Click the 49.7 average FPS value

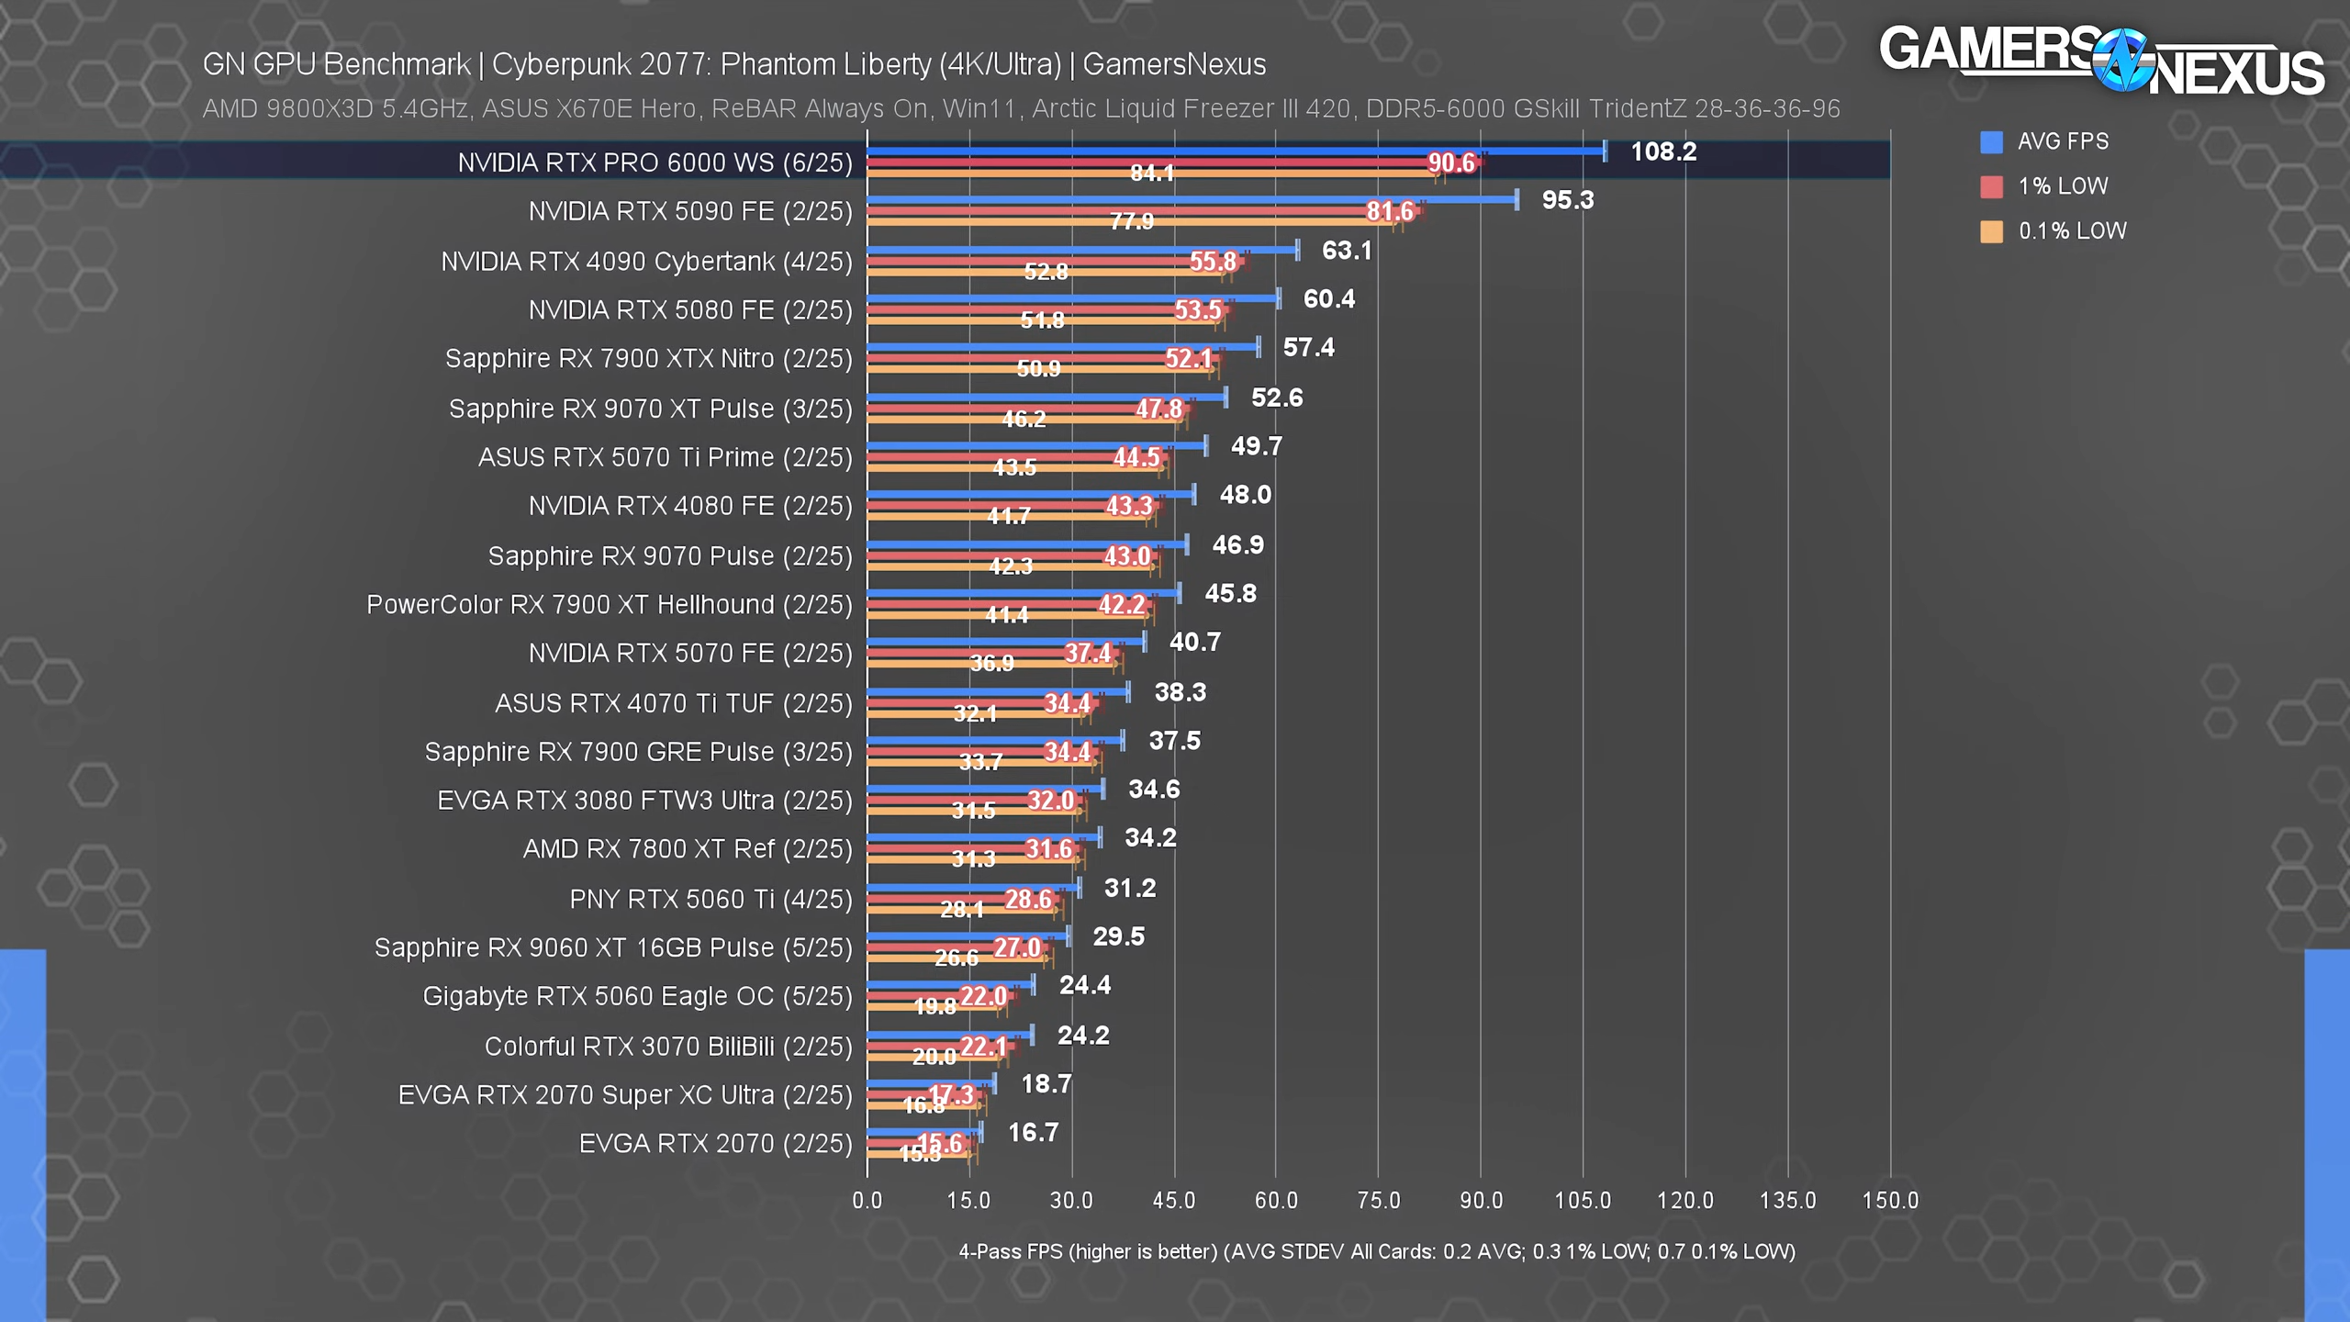pos(1257,447)
